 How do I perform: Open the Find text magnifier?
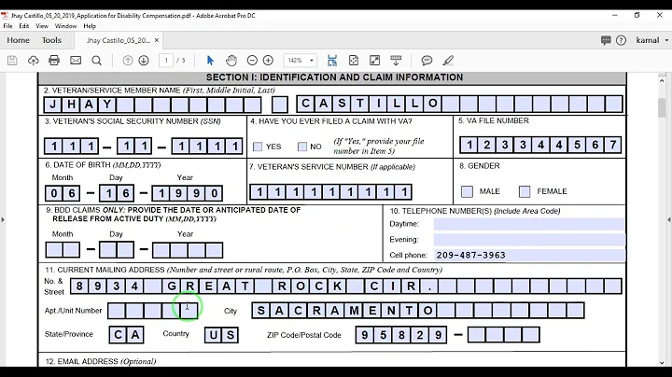pyautogui.click(x=96, y=61)
